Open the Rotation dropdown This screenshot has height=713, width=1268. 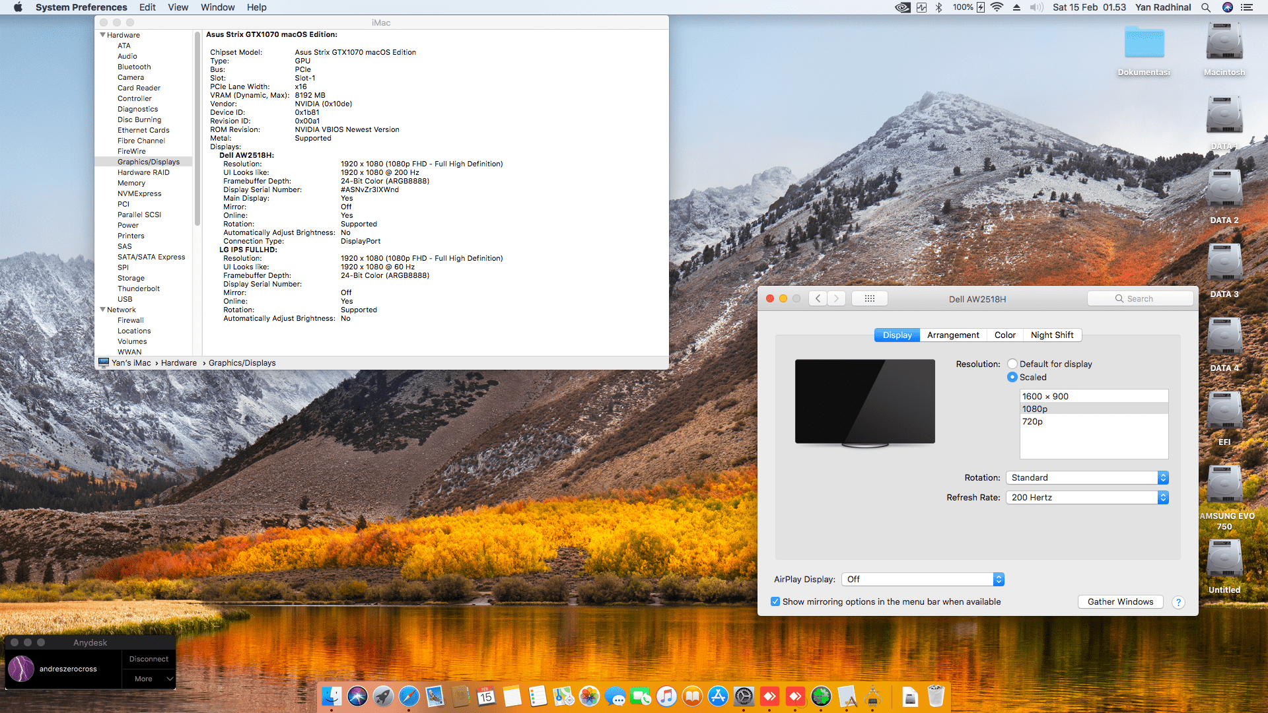pos(1087,477)
